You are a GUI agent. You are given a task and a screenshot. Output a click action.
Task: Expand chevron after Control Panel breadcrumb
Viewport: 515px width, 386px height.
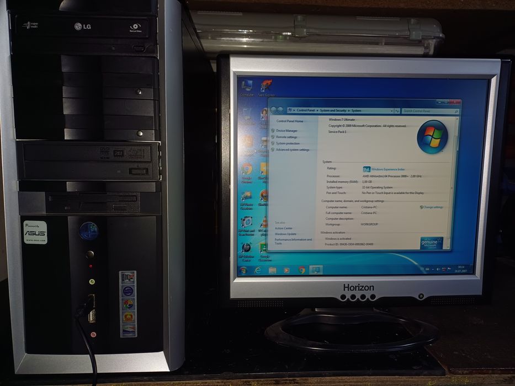click(317, 111)
